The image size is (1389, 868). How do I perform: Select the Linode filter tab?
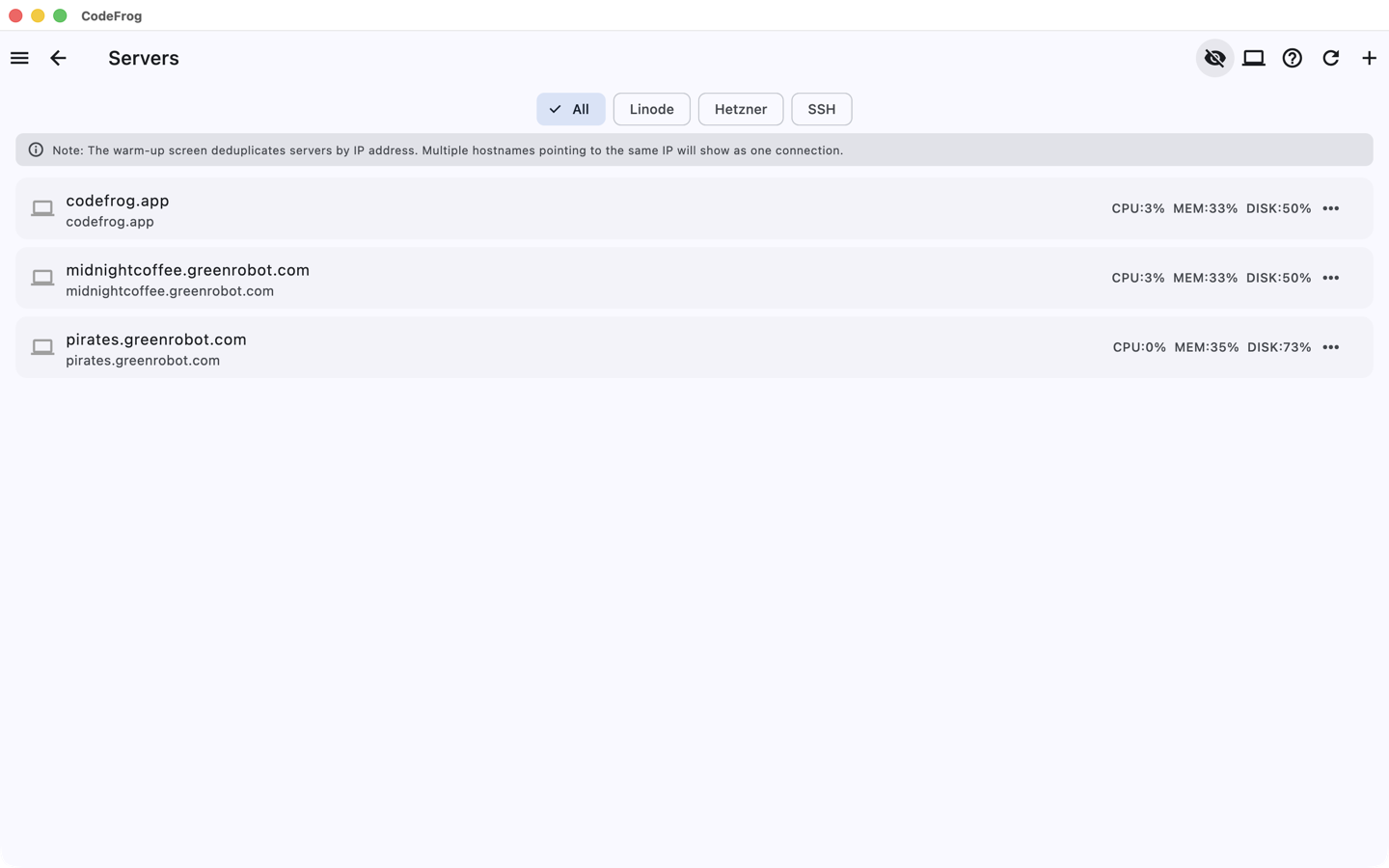[x=651, y=109]
